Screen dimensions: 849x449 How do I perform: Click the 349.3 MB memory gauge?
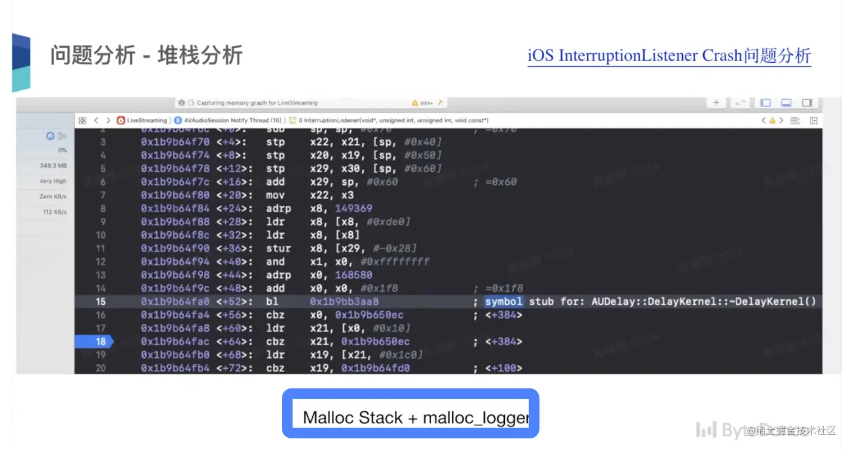pos(53,166)
